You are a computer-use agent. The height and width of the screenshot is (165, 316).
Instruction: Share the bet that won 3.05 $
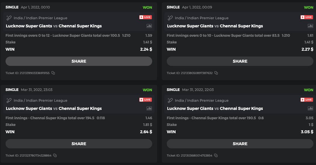[x=240, y=144]
